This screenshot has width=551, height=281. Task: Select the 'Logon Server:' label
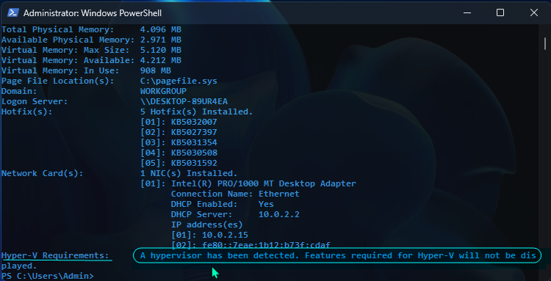pyautogui.click(x=35, y=101)
